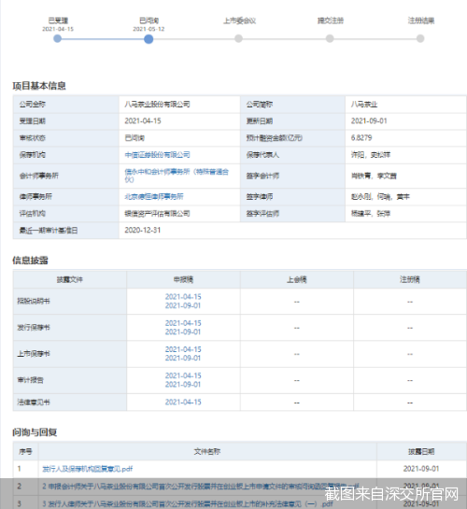Viewport: 467px width, 509px height.
Task: Open 审计报告 filing dated 2021-09-01
Action: pyautogui.click(x=183, y=385)
